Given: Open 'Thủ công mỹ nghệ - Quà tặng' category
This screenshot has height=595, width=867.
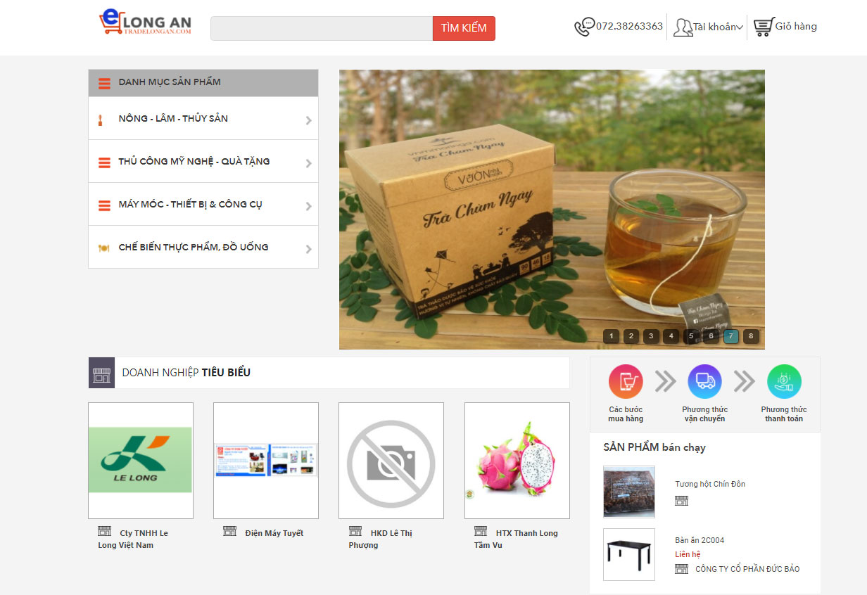Looking at the screenshot, I should point(194,162).
